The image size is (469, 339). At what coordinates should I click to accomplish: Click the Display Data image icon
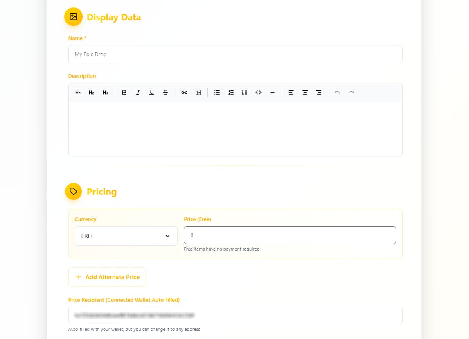(x=73, y=17)
